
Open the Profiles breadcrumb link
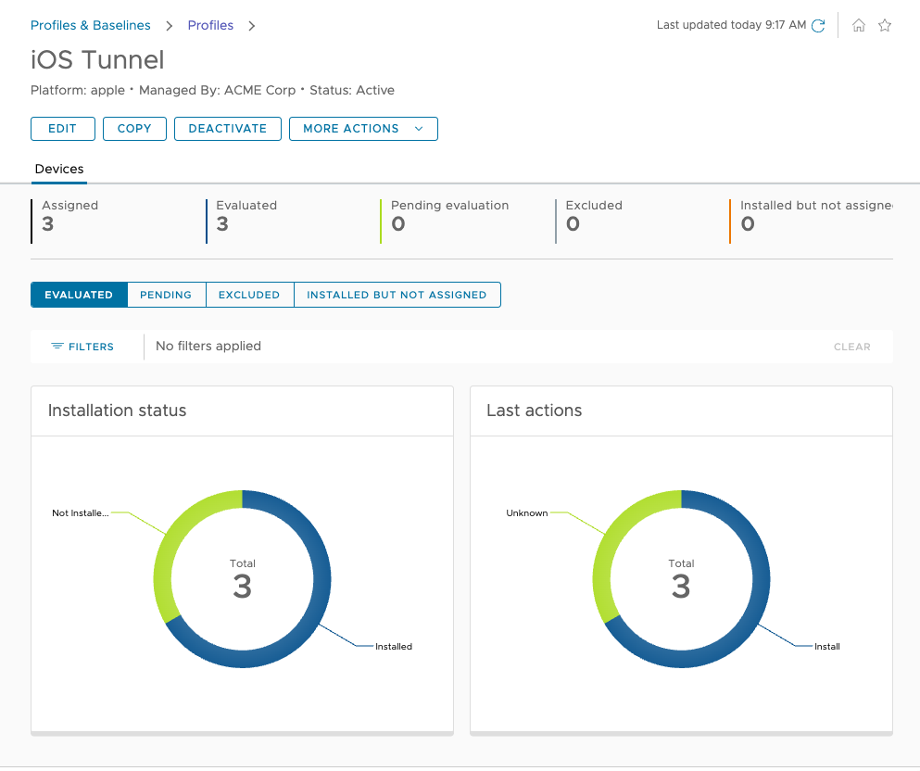click(x=210, y=26)
